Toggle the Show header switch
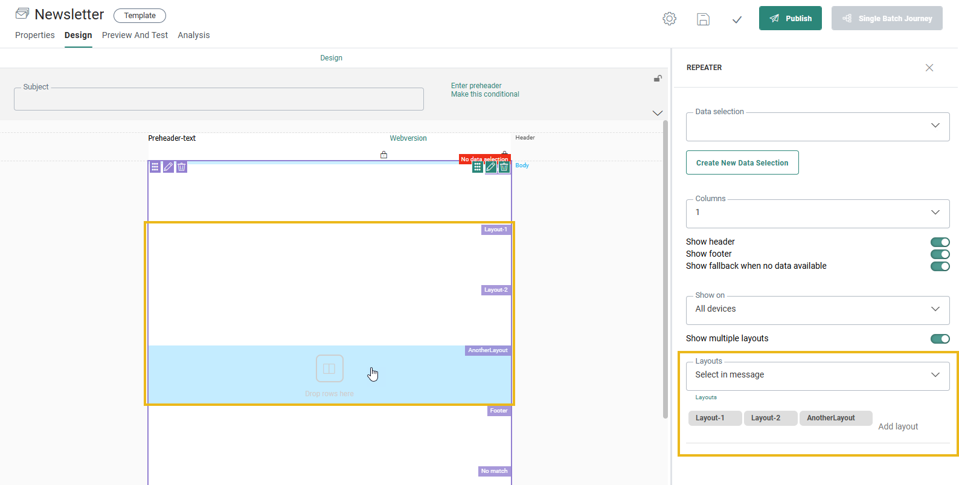The height and width of the screenshot is (485, 959). coord(940,242)
